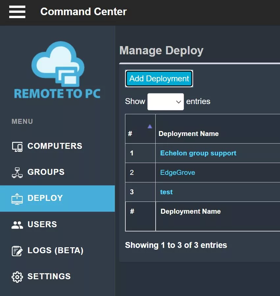Open the Show entries dropdown
This screenshot has width=280, height=296.
[x=165, y=102]
